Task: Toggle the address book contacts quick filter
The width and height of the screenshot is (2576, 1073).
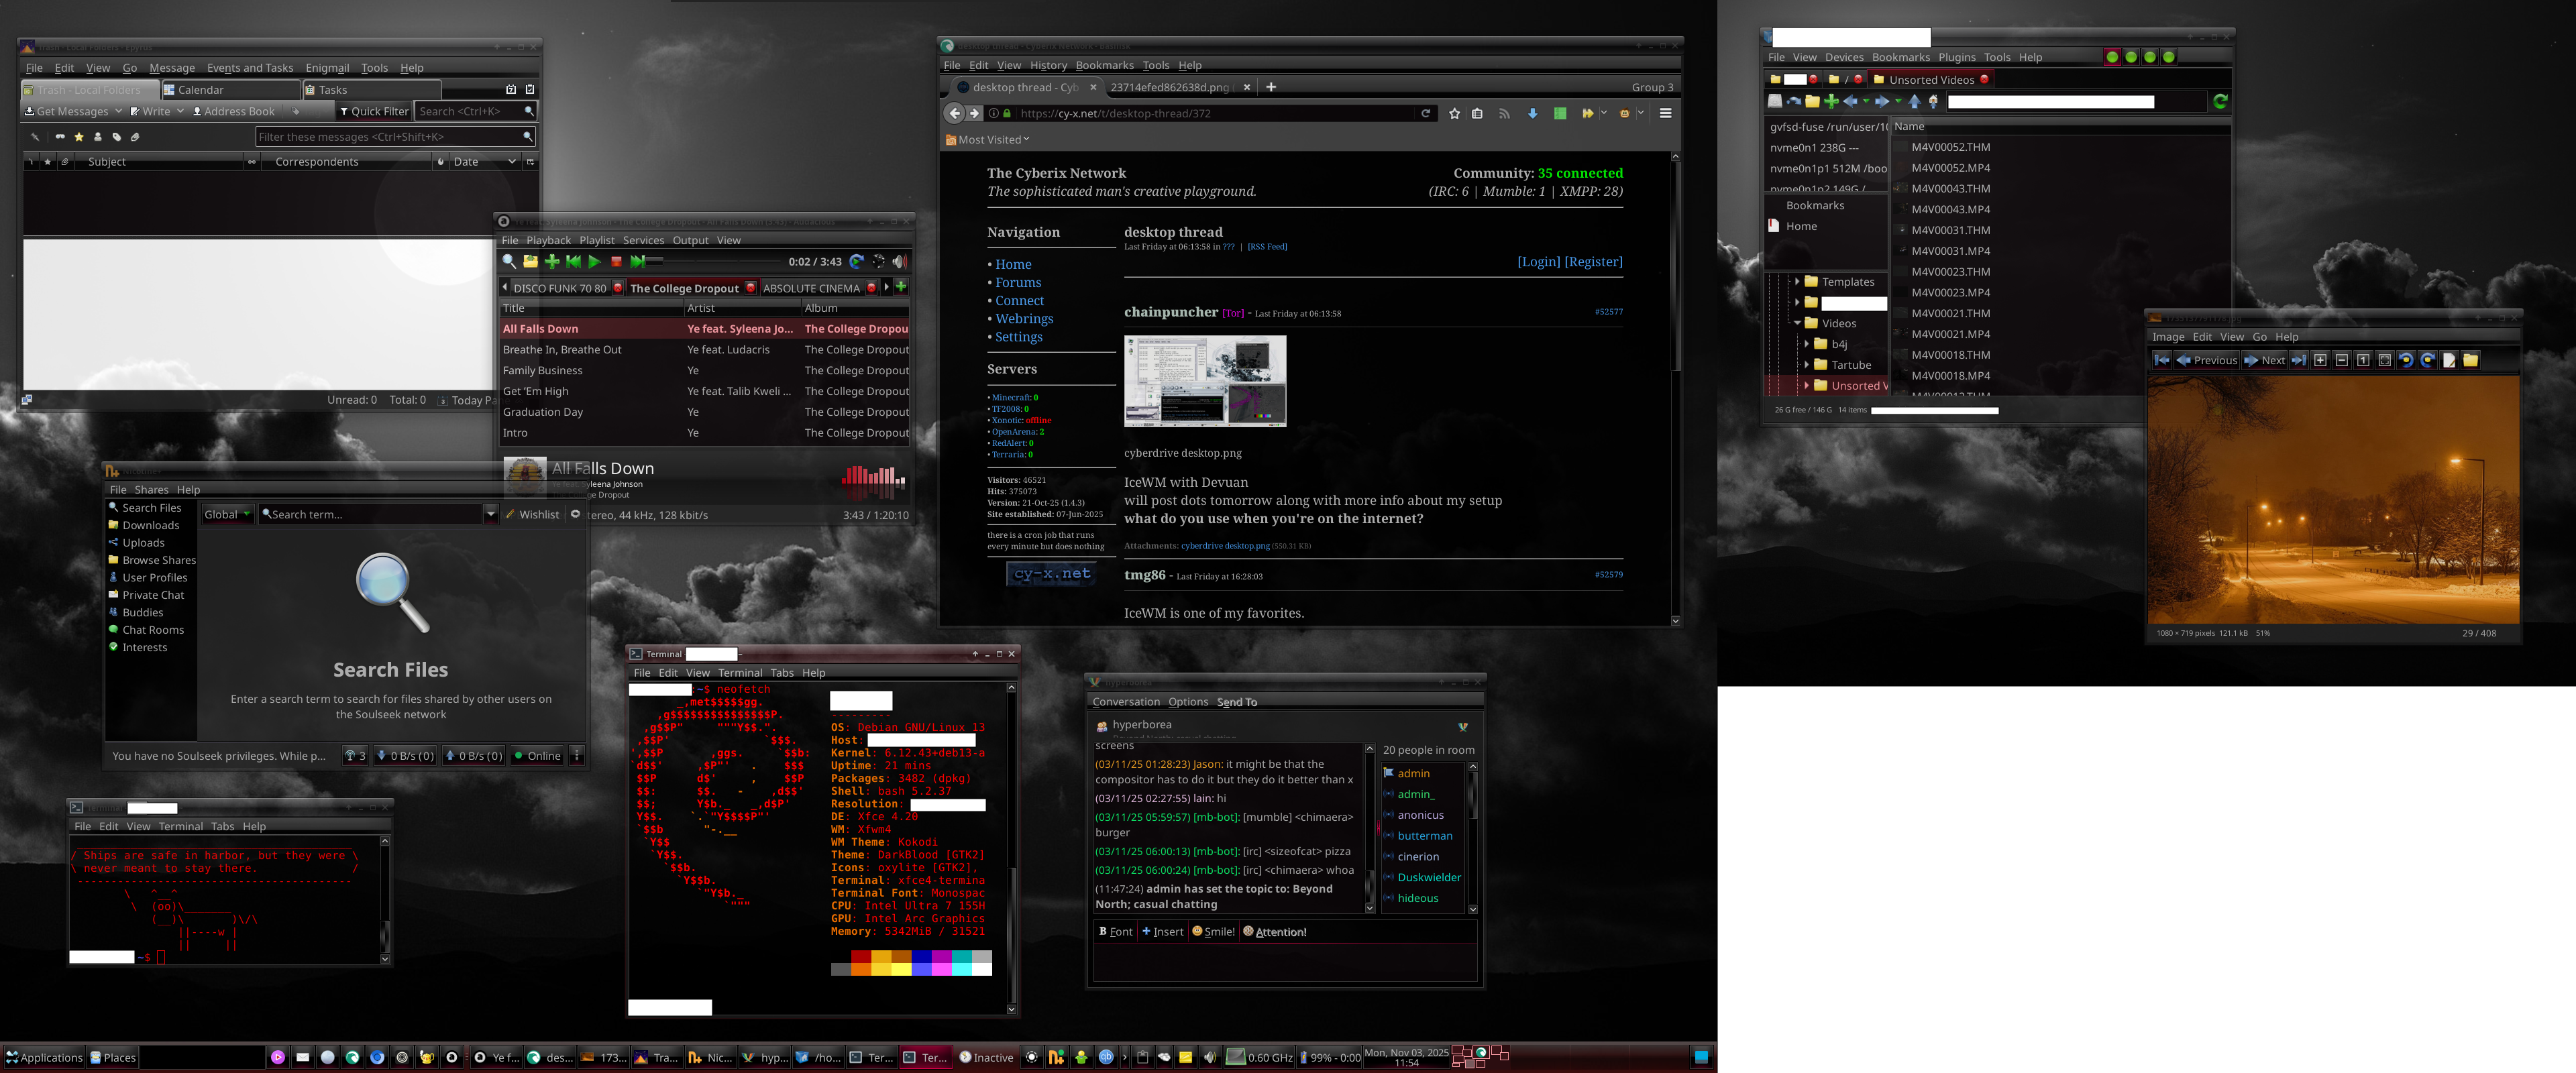Action: tap(98, 137)
